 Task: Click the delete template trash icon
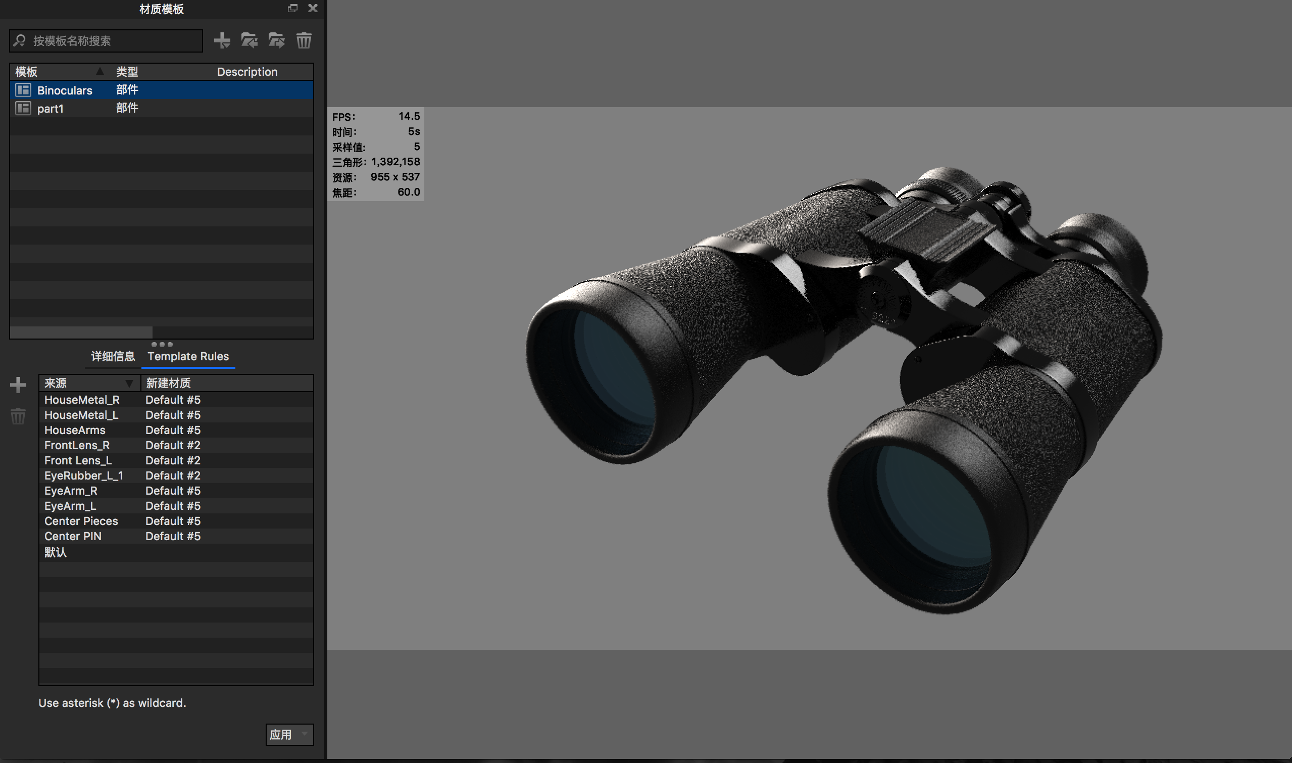click(x=304, y=40)
